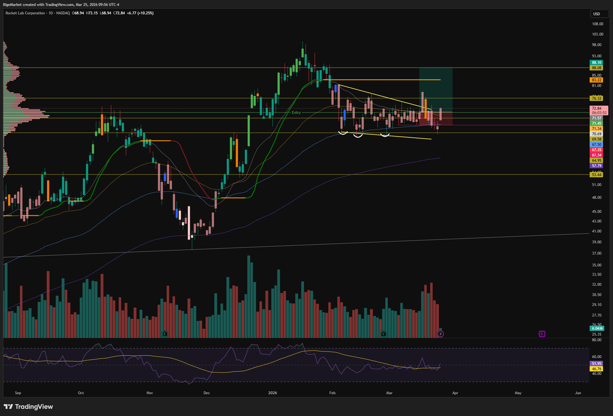Click the TradingView logo at bottom left
The width and height of the screenshot is (613, 416).
pyautogui.click(x=28, y=407)
